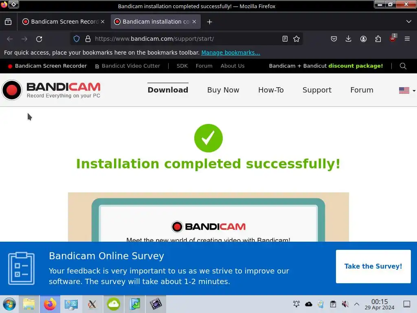Image resolution: width=417 pixels, height=313 pixels.
Task: Open the How-To menu item
Action: 271,90
